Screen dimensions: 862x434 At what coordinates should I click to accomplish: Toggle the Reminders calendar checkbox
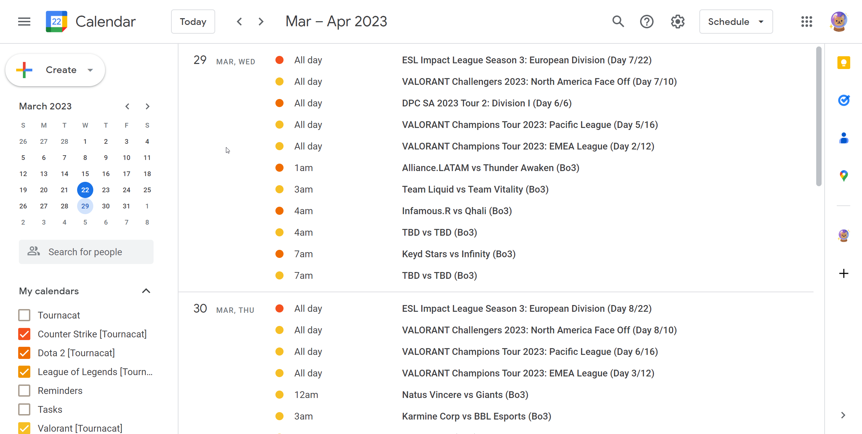tap(24, 391)
